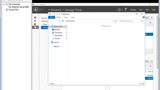Select the highlighted 60.0 GB disk row

[149, 78]
